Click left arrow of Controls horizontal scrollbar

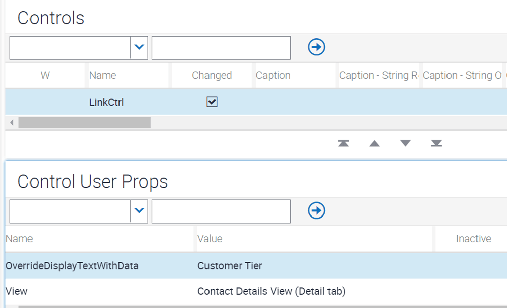click(12, 122)
